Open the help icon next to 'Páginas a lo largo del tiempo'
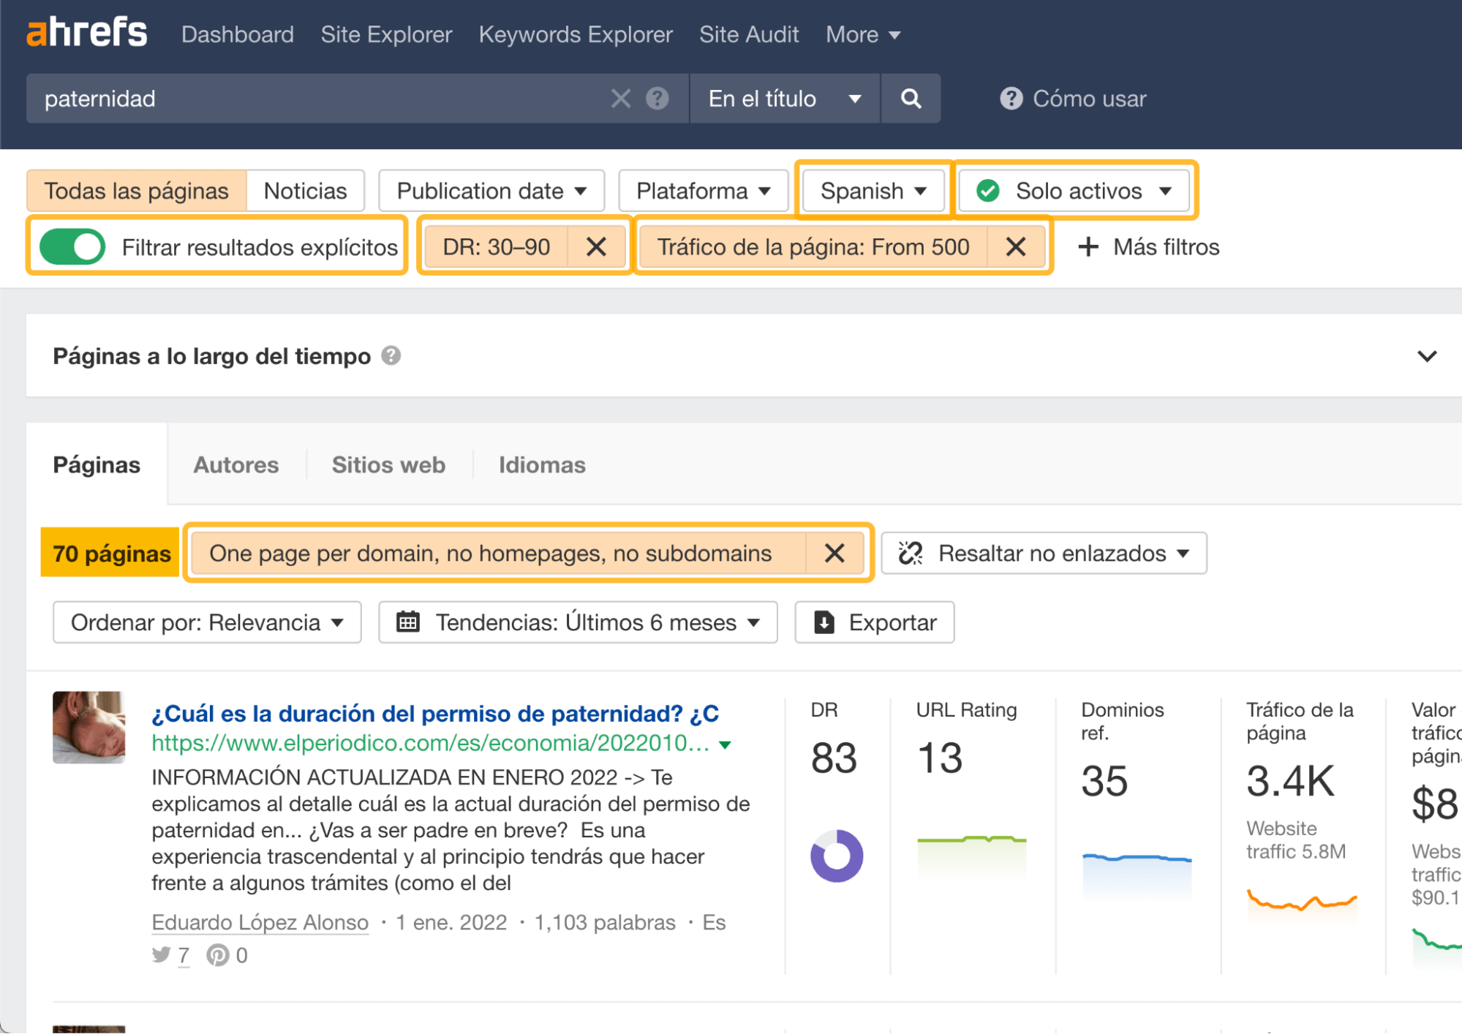Image resolution: width=1462 pixels, height=1034 pixels. click(391, 356)
